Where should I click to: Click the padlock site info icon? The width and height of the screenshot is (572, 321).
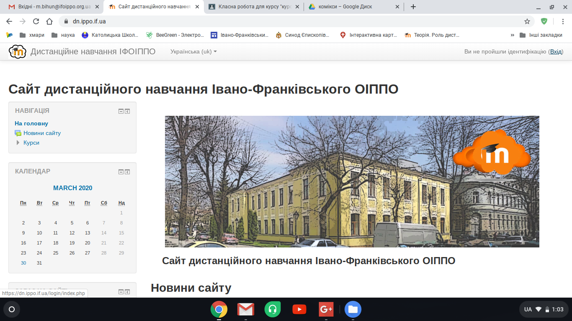click(x=66, y=21)
